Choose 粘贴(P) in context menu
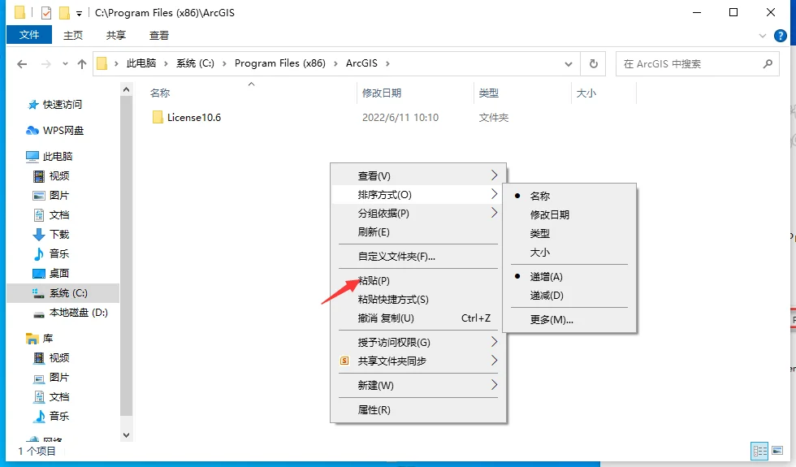 click(419, 281)
